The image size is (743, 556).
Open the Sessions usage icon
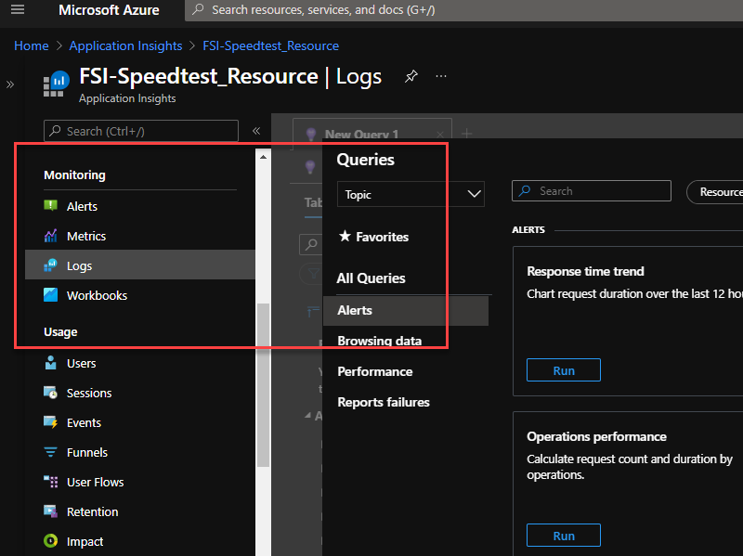point(53,393)
